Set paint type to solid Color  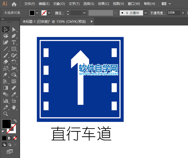pyautogui.click(x=4, y=138)
